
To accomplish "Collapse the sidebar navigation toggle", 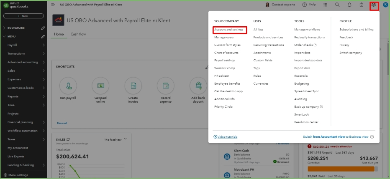I will click(53, 5).
